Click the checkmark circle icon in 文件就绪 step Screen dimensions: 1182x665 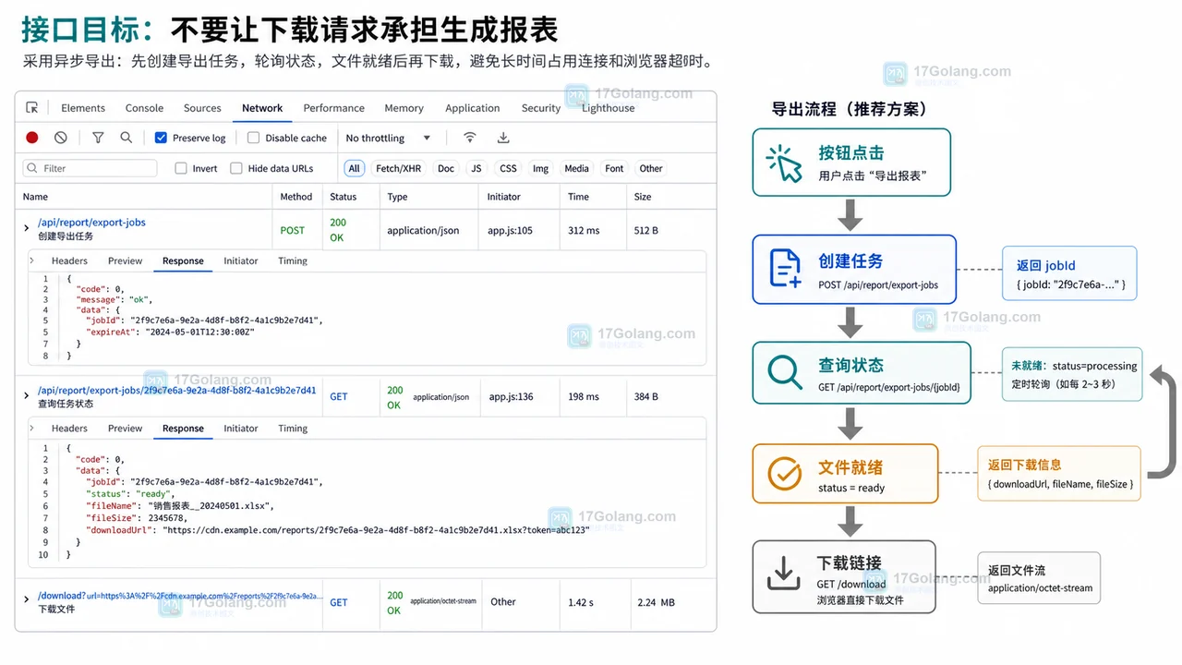point(785,474)
